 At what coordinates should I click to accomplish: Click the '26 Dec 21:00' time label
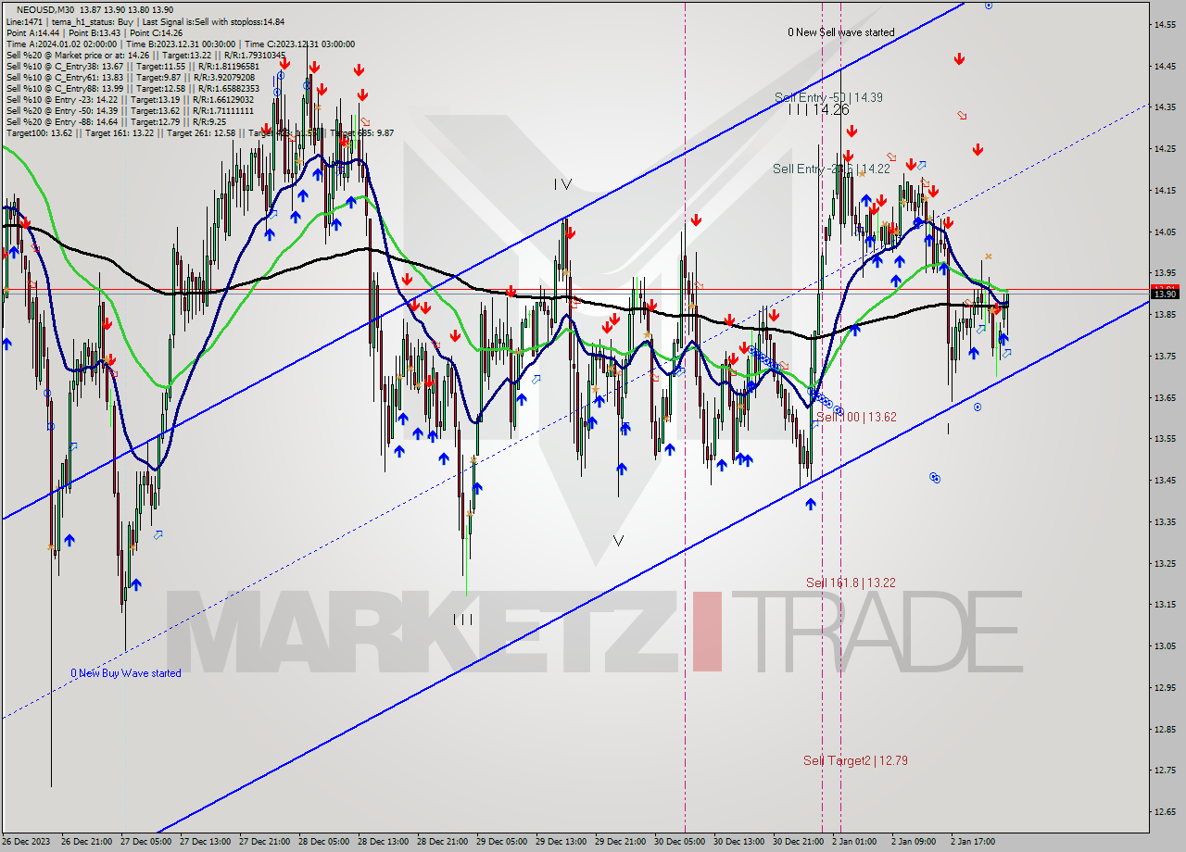pyautogui.click(x=86, y=842)
